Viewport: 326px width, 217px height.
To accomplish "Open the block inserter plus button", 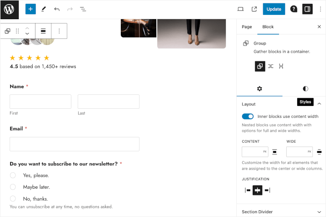I will [x=31, y=9].
